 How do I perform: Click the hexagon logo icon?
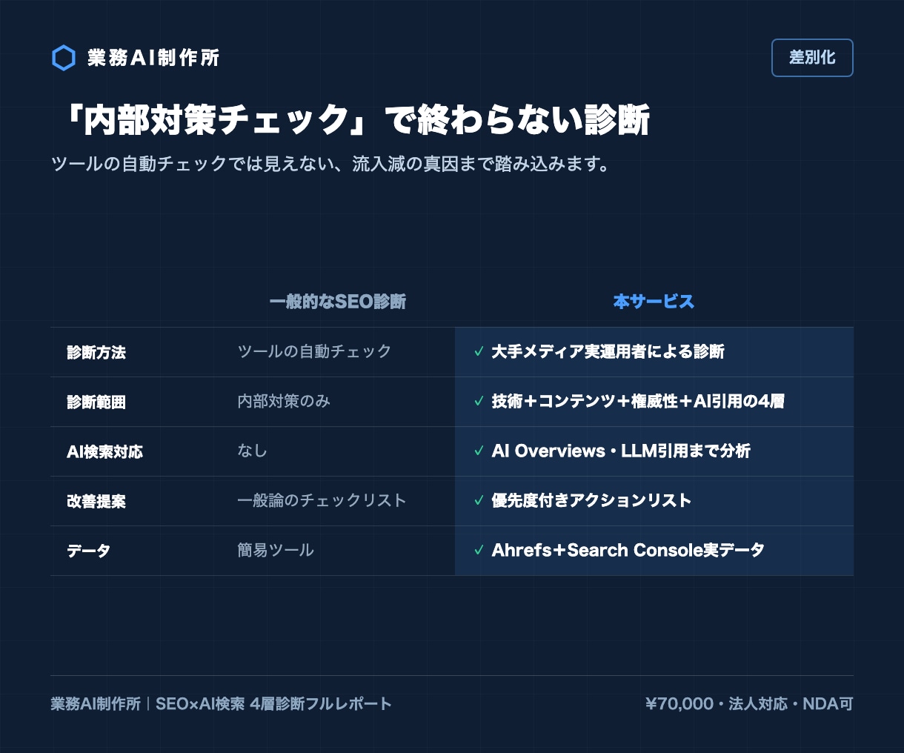click(x=64, y=58)
